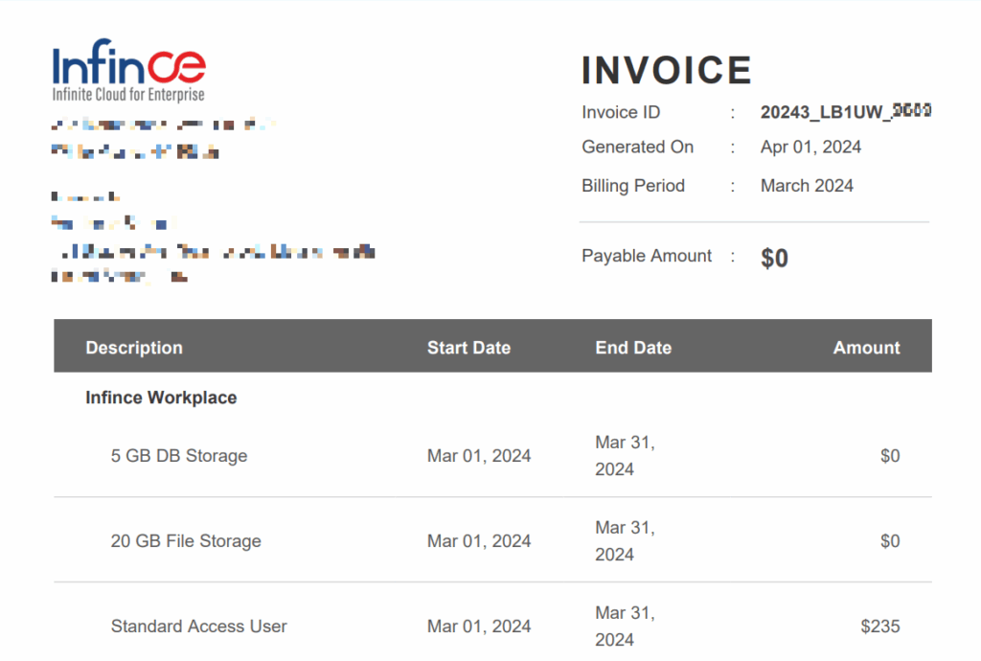Click the end date of 20 GB File Storage
The image size is (981, 661).
point(625,541)
